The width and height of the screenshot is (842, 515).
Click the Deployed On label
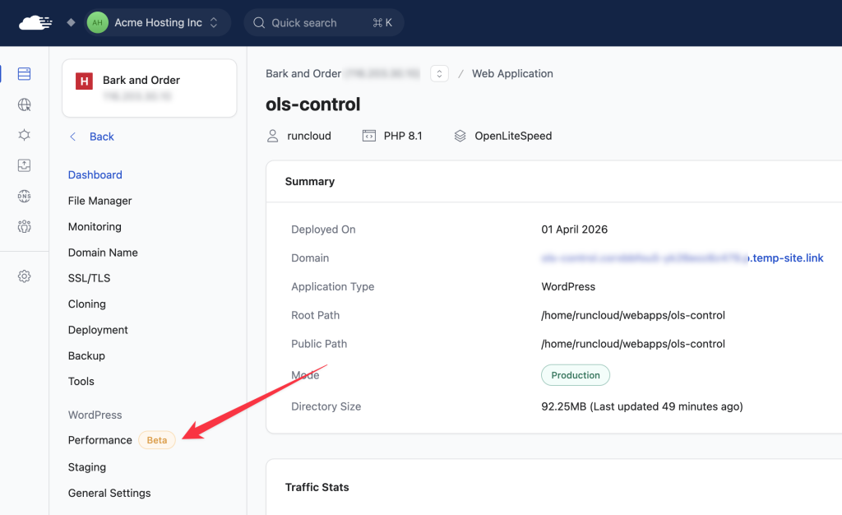[x=323, y=229]
